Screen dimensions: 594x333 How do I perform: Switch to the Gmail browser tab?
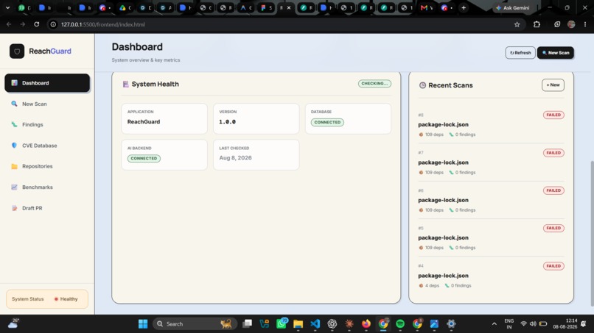(426, 7)
